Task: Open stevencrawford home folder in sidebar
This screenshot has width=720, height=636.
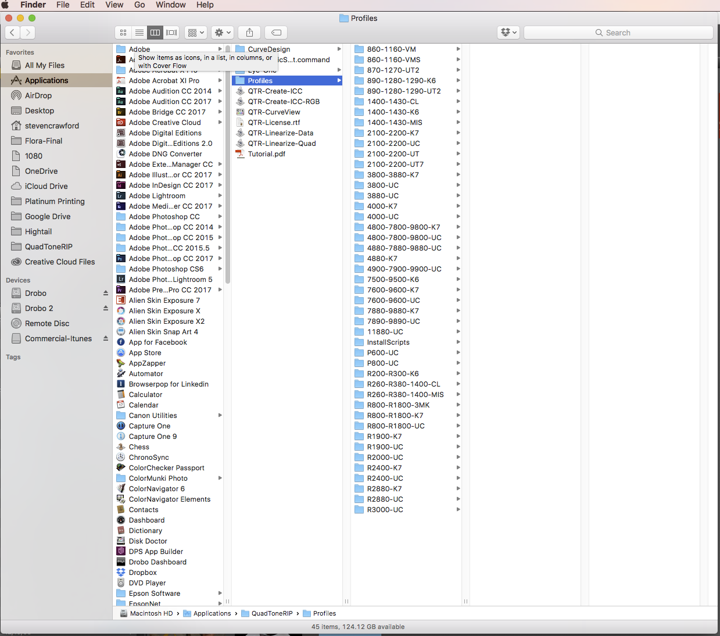Action: coord(56,126)
